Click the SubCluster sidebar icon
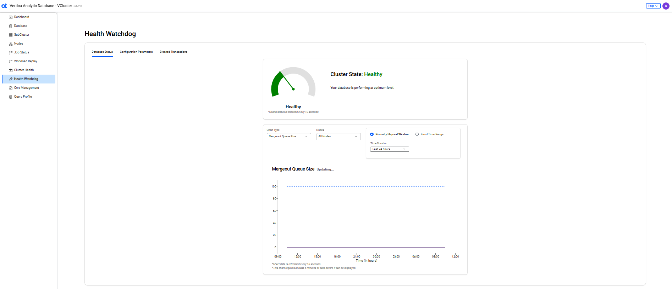 pos(11,35)
